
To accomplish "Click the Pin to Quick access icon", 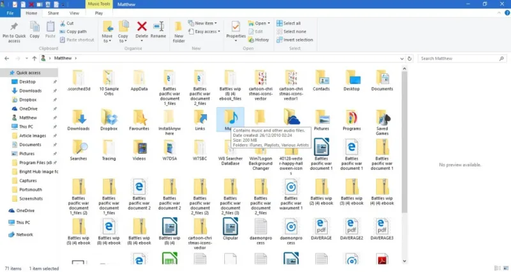I will [x=14, y=29].
